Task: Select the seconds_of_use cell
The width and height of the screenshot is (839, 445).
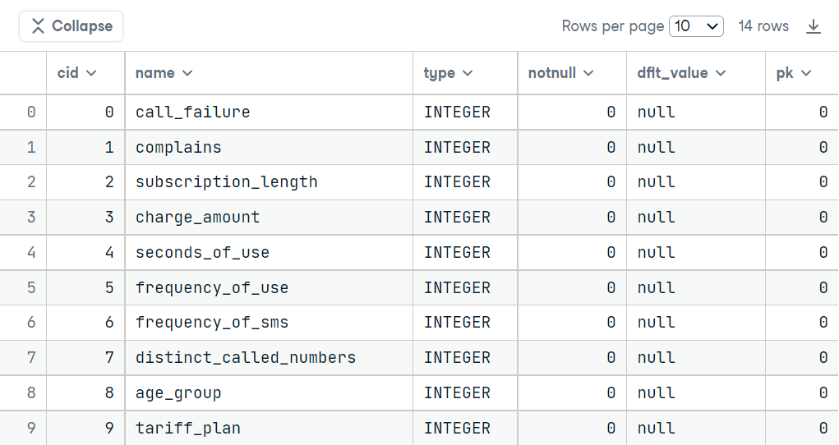Action: tap(270, 252)
